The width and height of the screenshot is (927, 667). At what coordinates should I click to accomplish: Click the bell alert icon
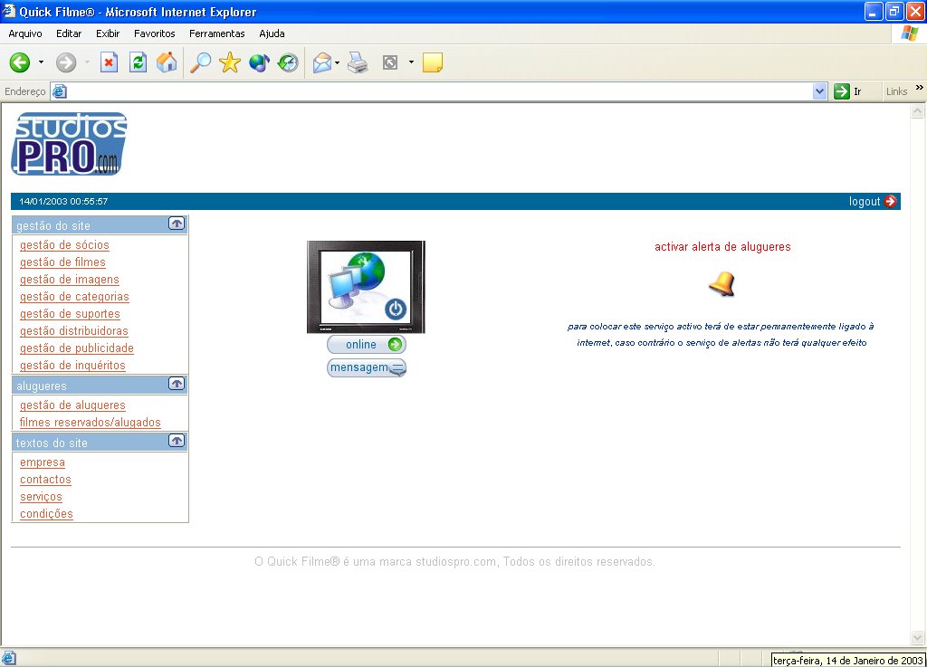[722, 284]
